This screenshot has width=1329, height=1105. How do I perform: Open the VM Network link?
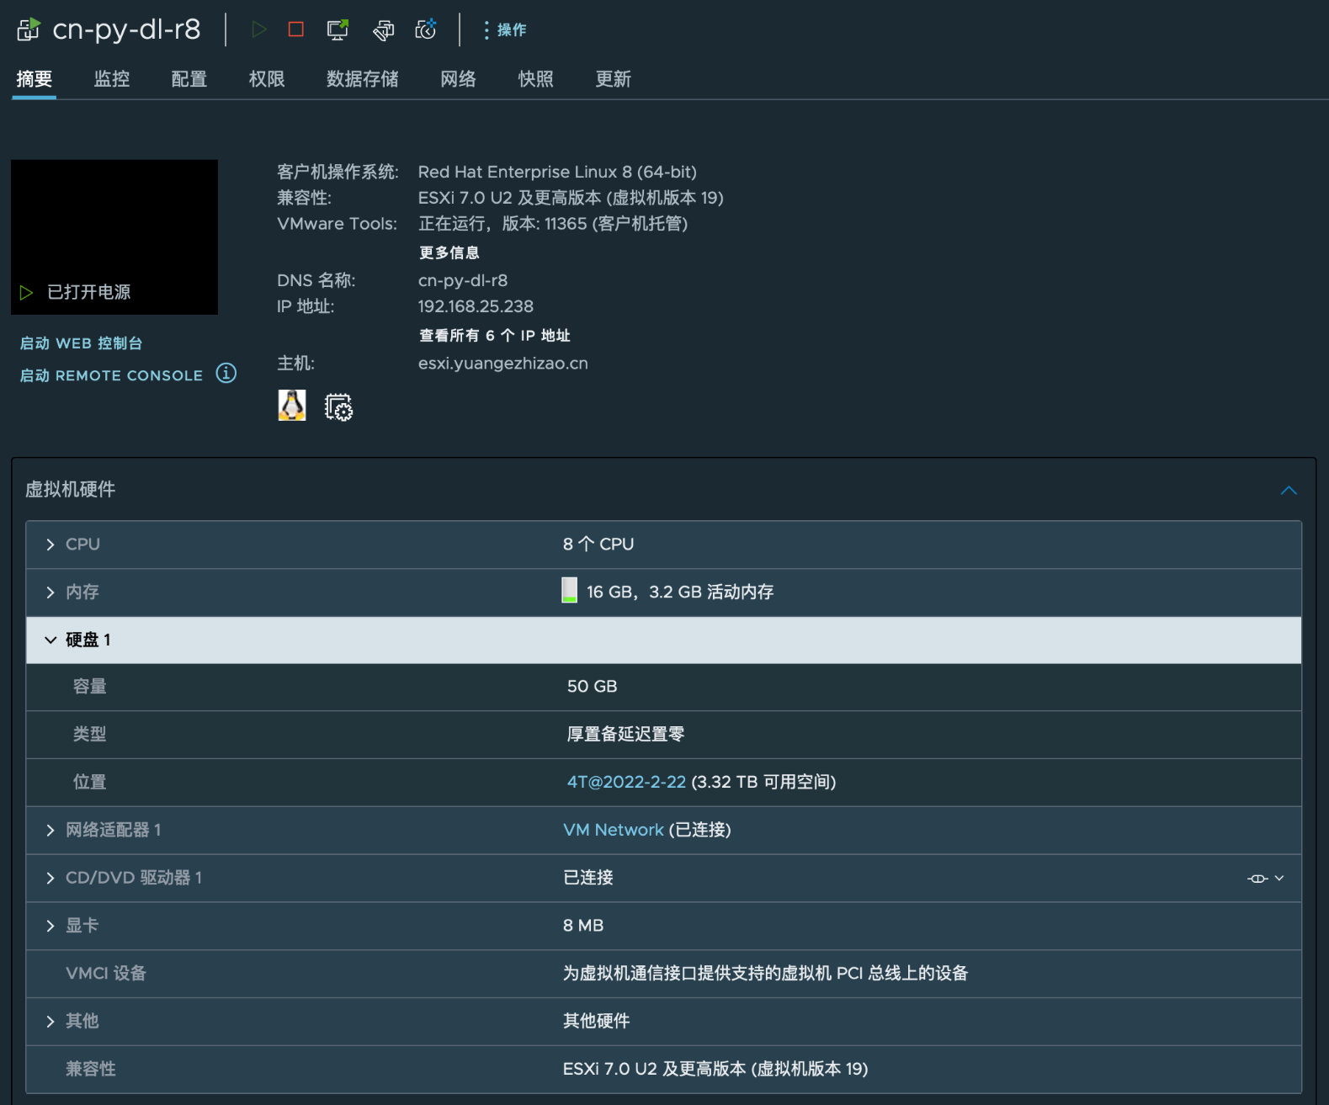pos(614,830)
